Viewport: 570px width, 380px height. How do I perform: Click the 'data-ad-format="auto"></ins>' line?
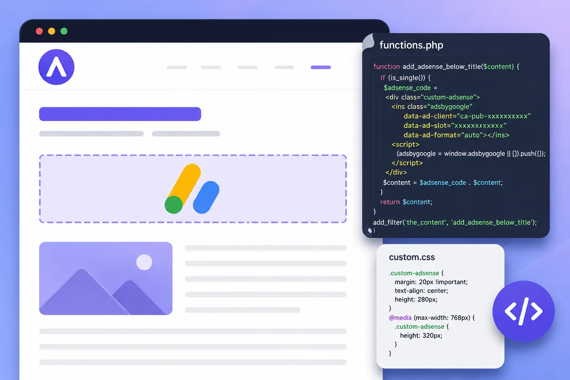point(456,135)
